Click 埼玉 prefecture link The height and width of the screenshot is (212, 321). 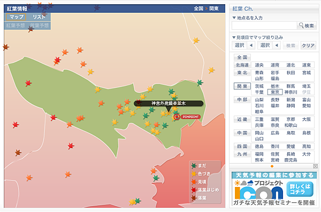pos(307,86)
